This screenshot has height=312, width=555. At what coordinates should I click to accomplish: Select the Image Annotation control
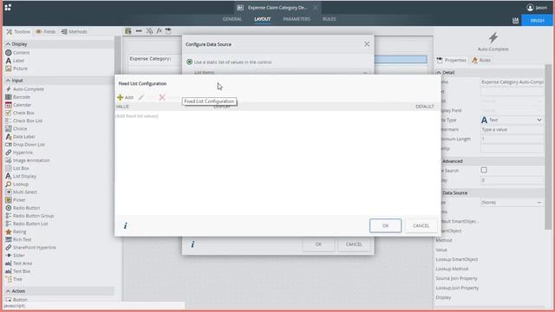28,160
